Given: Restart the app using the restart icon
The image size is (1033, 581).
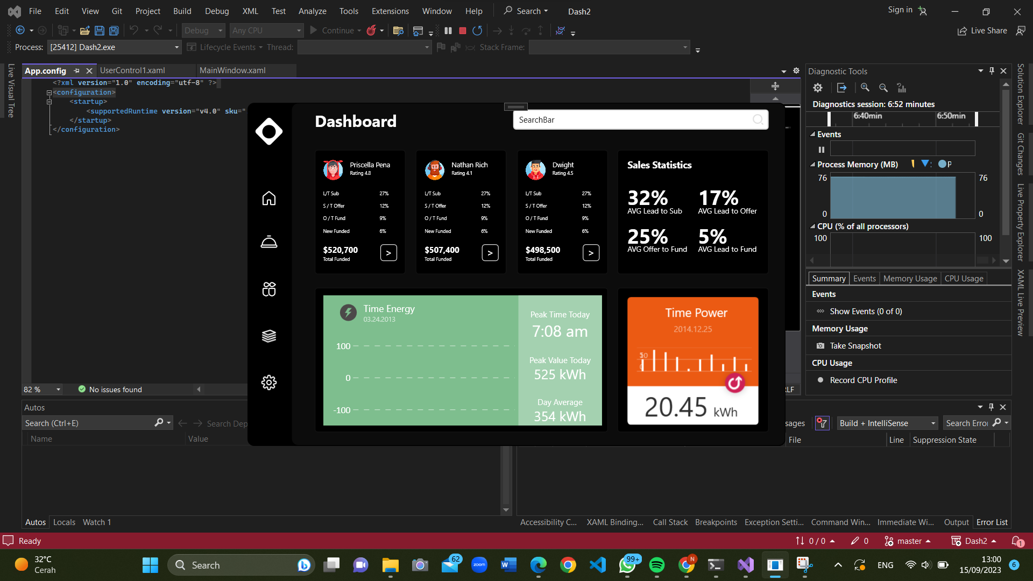Looking at the screenshot, I should (x=477, y=31).
